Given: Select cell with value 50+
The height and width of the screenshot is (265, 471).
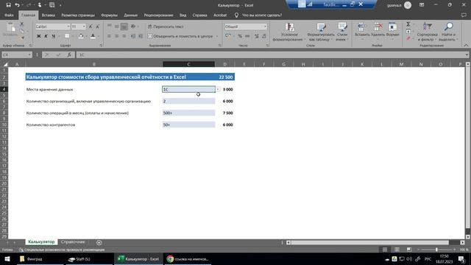Looking at the screenshot, I should click(188, 124).
